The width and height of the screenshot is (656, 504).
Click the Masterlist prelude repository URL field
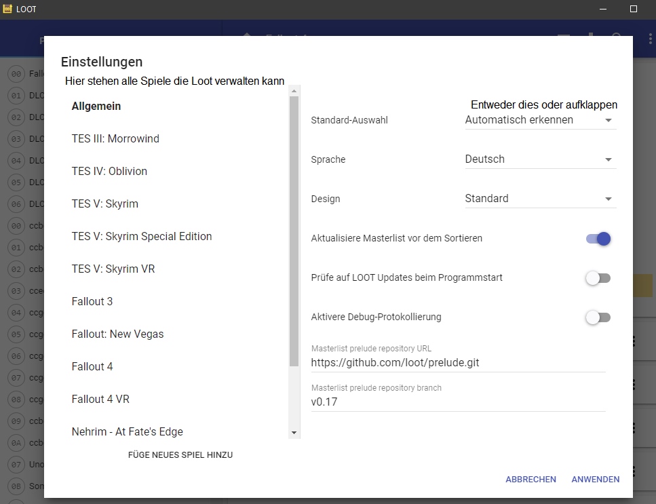(x=458, y=363)
